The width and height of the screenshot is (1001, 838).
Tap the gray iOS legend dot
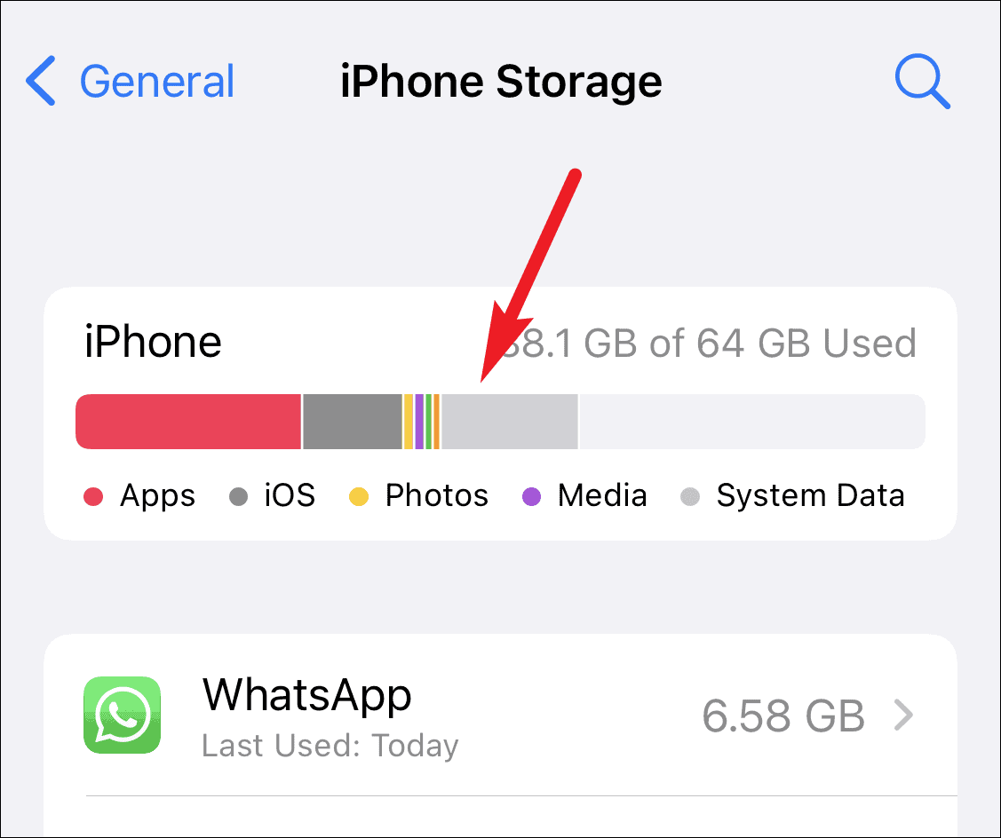(x=238, y=496)
